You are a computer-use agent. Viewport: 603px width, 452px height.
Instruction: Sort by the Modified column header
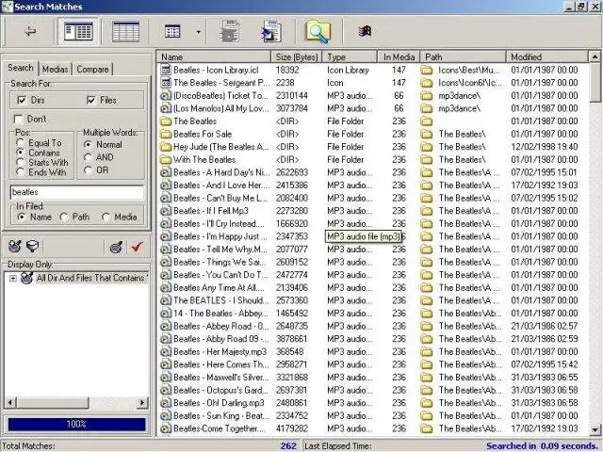[546, 56]
